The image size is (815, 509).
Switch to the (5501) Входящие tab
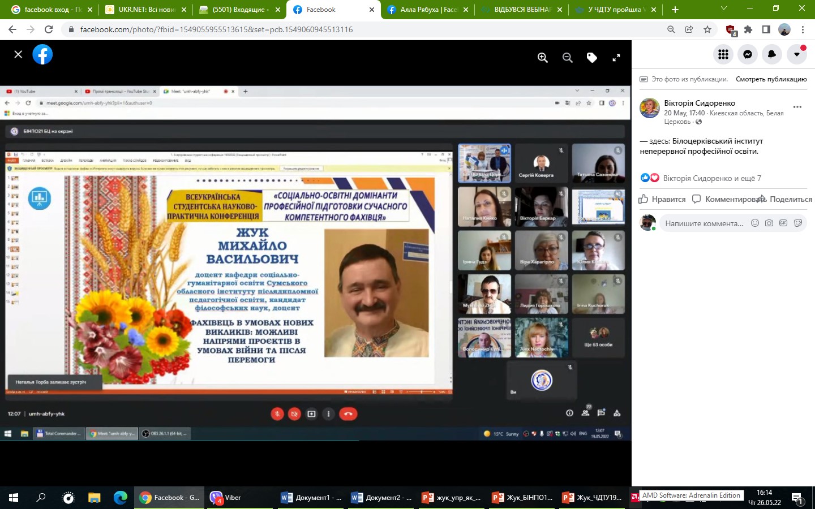238,10
